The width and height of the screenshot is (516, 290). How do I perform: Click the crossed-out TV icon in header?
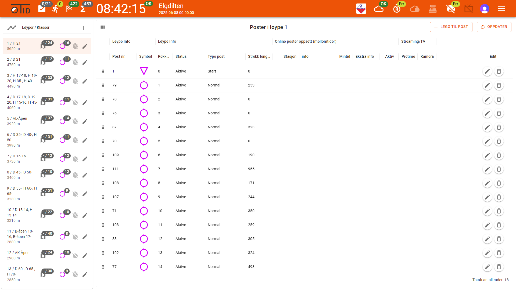coord(469,9)
